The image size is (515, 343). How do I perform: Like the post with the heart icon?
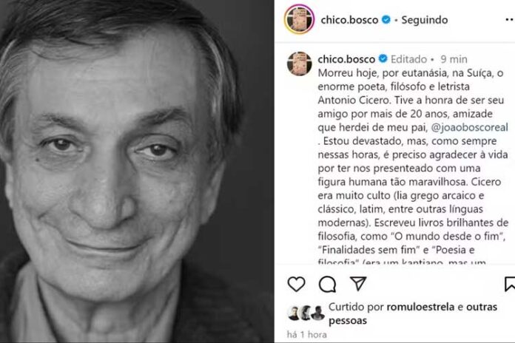pos(296,284)
